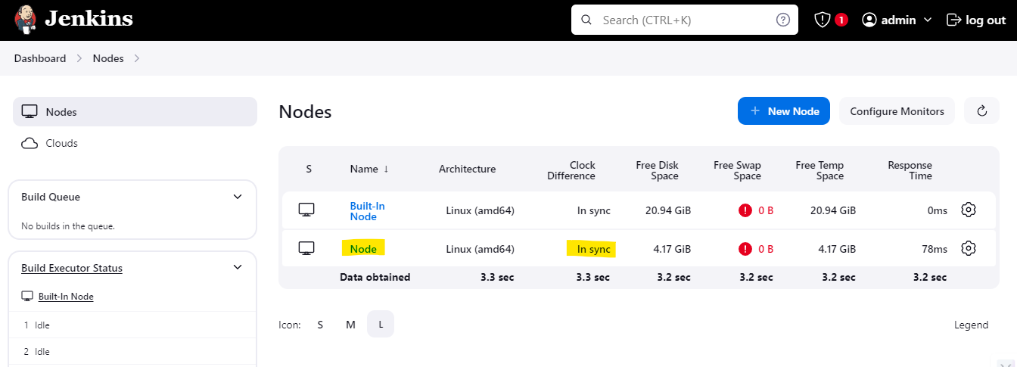Focus the Search (CTRL+K) box
The height and width of the screenshot is (367, 1017).
click(x=684, y=20)
